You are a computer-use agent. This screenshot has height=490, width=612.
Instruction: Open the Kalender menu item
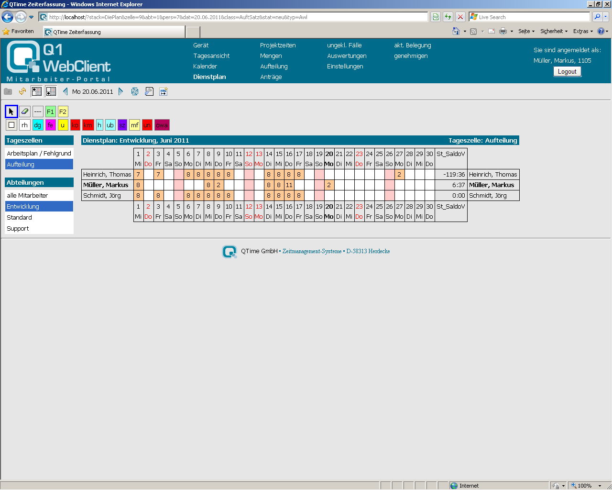click(205, 67)
